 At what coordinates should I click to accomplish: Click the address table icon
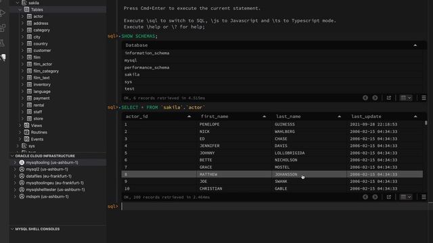29,23
